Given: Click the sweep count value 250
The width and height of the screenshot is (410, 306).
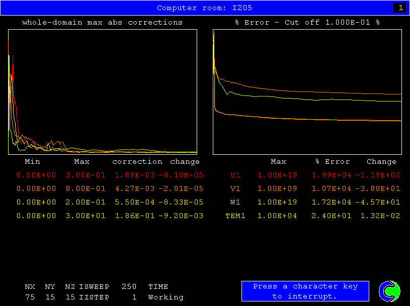Looking at the screenshot, I should coord(129,287).
